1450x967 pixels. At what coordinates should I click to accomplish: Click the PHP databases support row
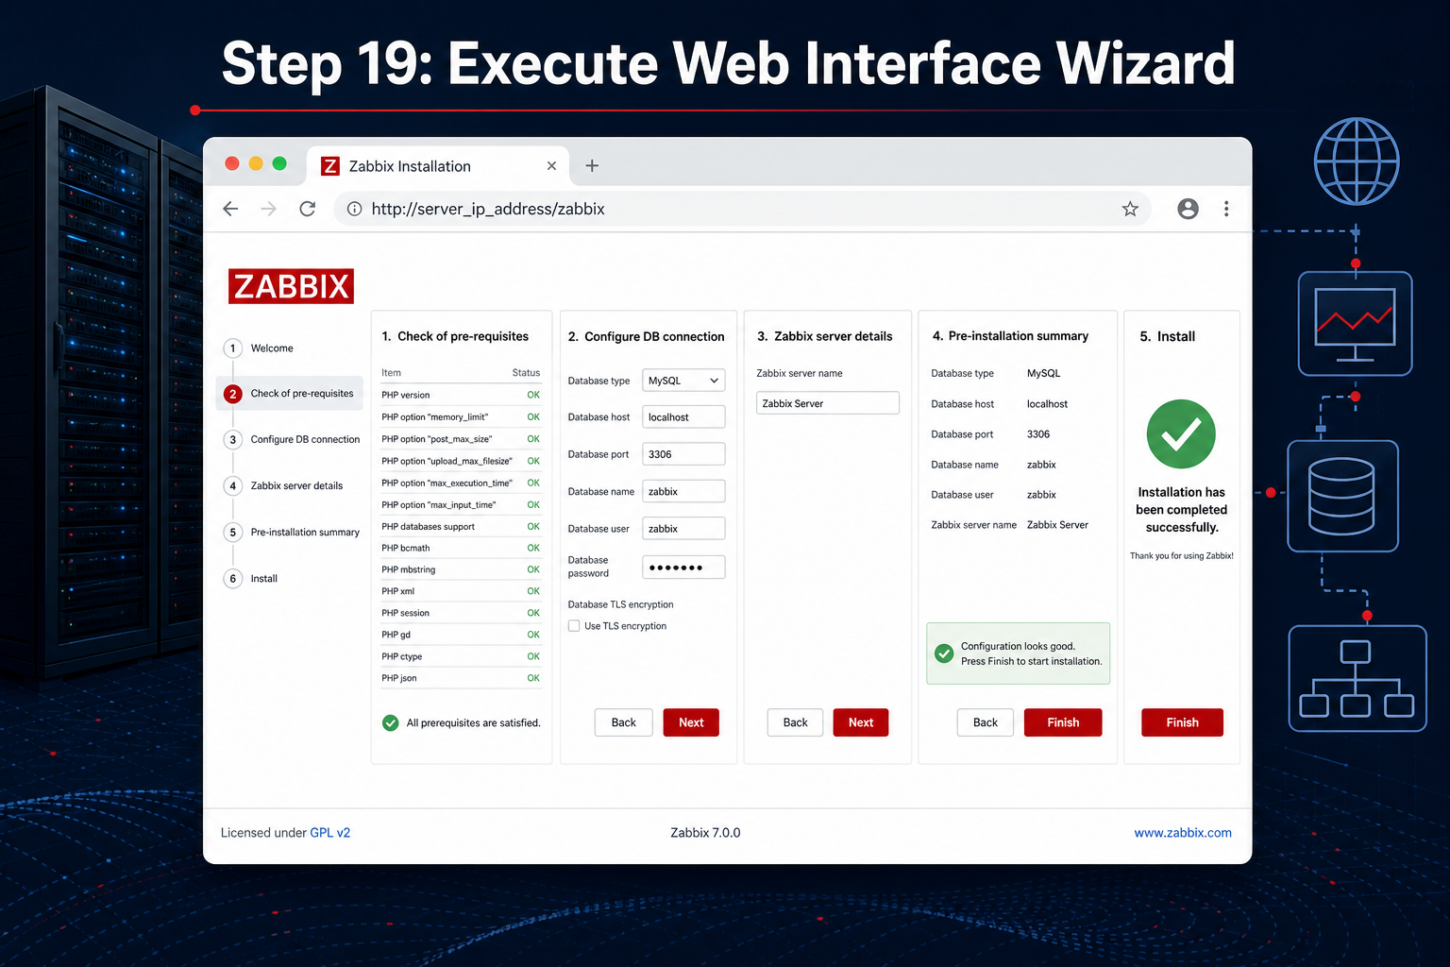pyautogui.click(x=461, y=527)
